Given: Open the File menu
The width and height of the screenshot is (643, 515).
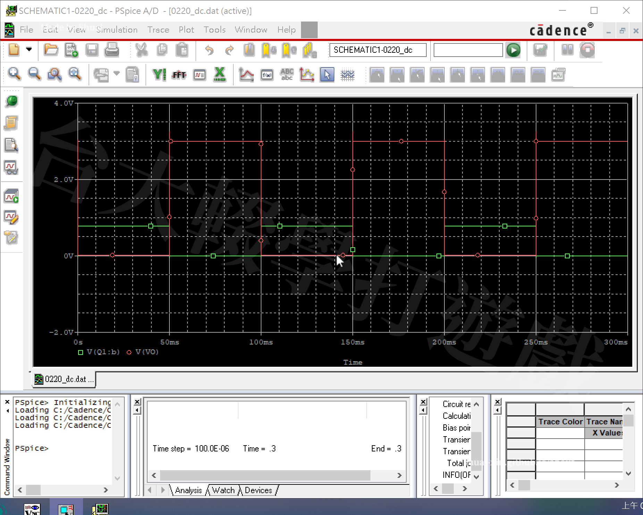Looking at the screenshot, I should point(26,30).
